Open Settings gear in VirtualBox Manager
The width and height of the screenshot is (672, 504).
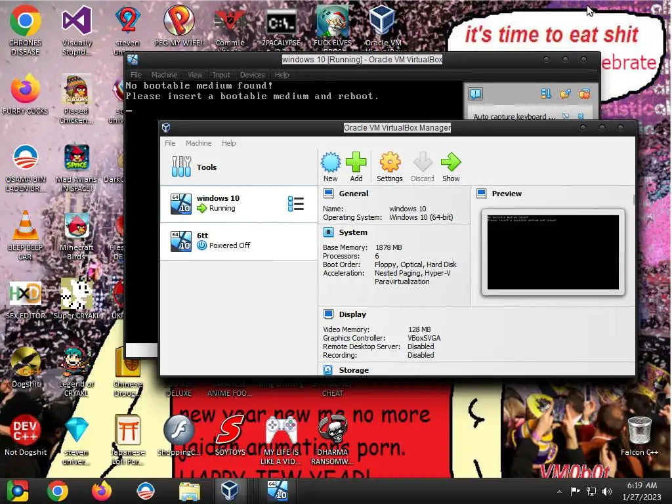pyautogui.click(x=390, y=167)
